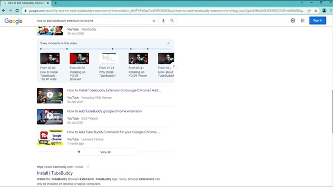Play the Learners Factory video thumbnail

50,137
